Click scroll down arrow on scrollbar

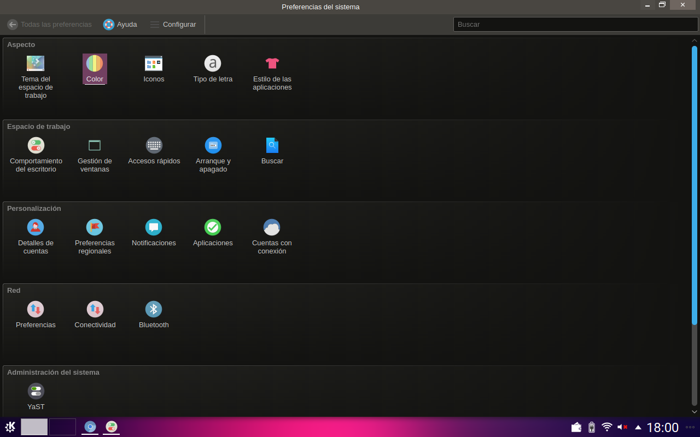(x=695, y=412)
